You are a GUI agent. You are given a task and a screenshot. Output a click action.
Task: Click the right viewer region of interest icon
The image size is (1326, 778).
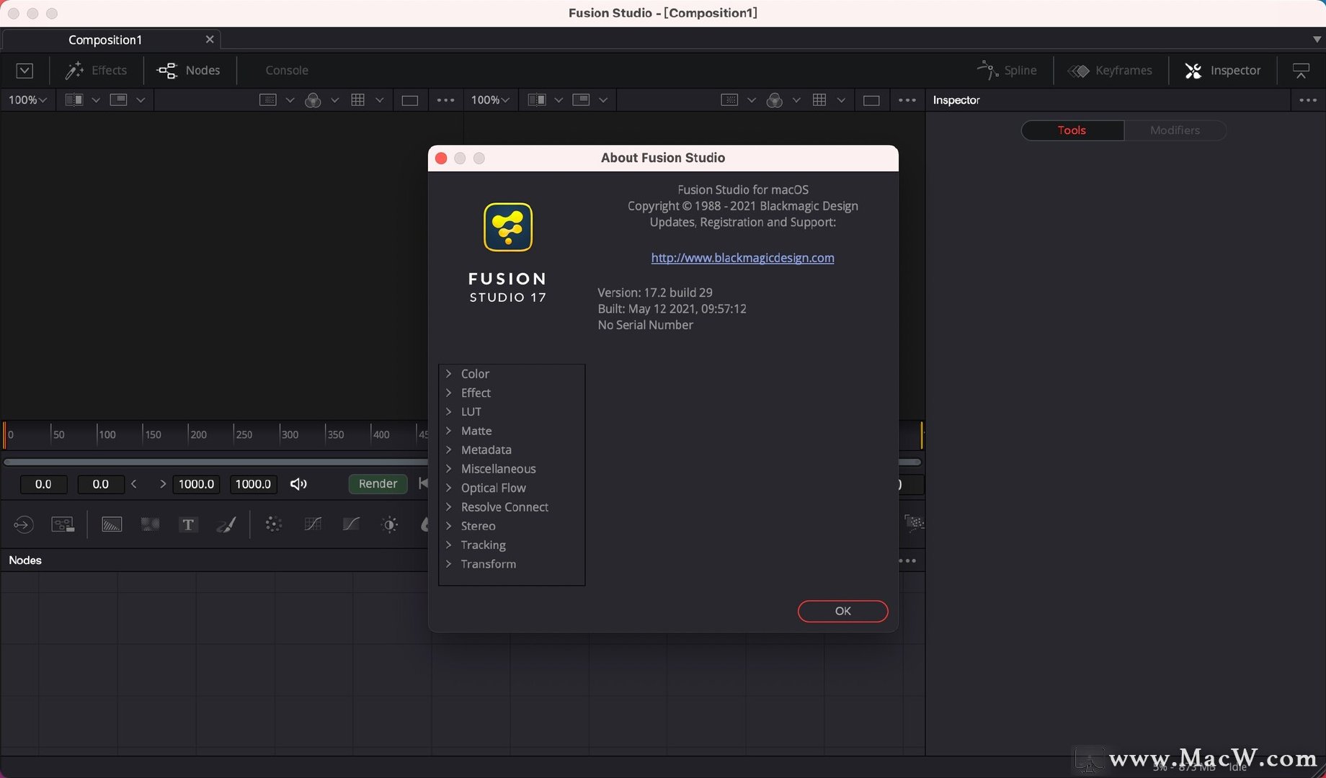click(729, 100)
